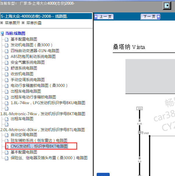Open 安全气囊系统电路图
This screenshot has width=175, height=176.
pyautogui.click(x=28, y=63)
